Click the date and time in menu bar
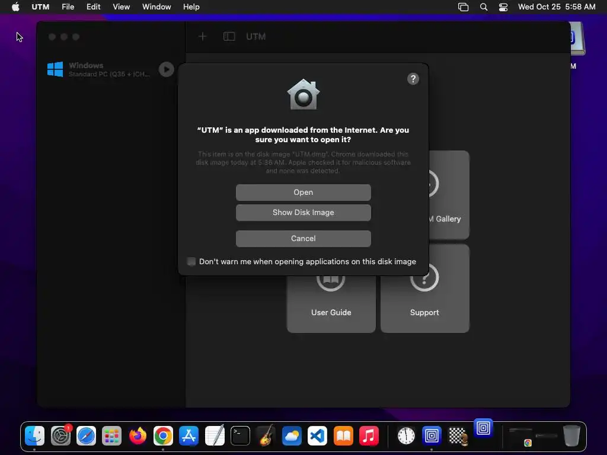The height and width of the screenshot is (455, 607). [x=557, y=7]
